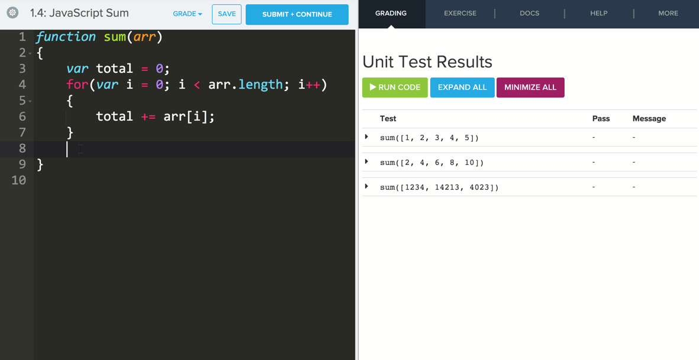Expand the sum([2, 4, 6, 8, 10]) test row

click(x=367, y=162)
